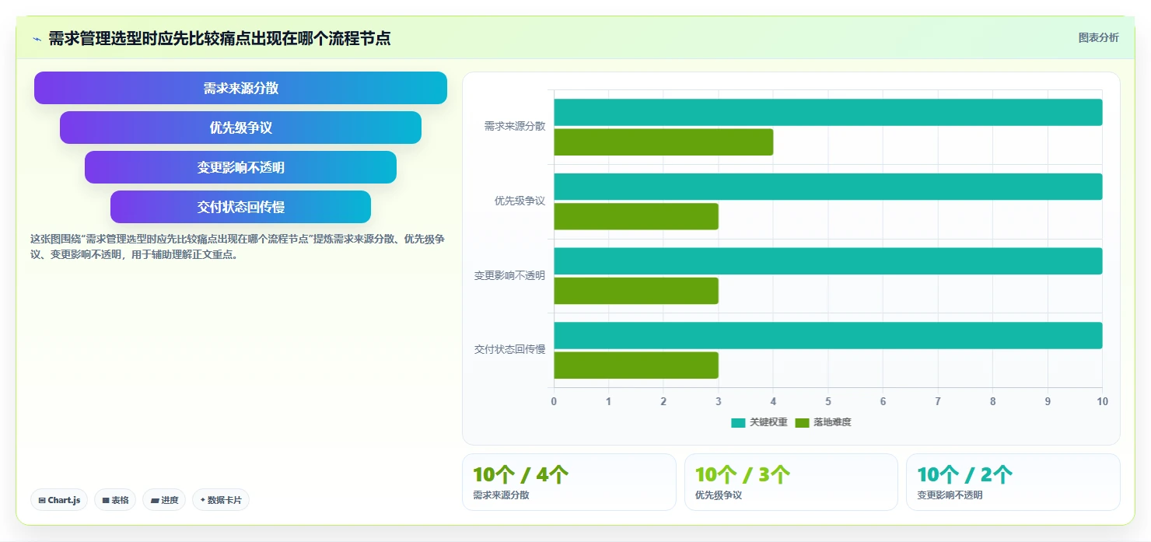Viewport: 1151px width, 542px height.
Task: Open the 10个 / 4个 需求来源分散 data card
Action: click(569, 482)
